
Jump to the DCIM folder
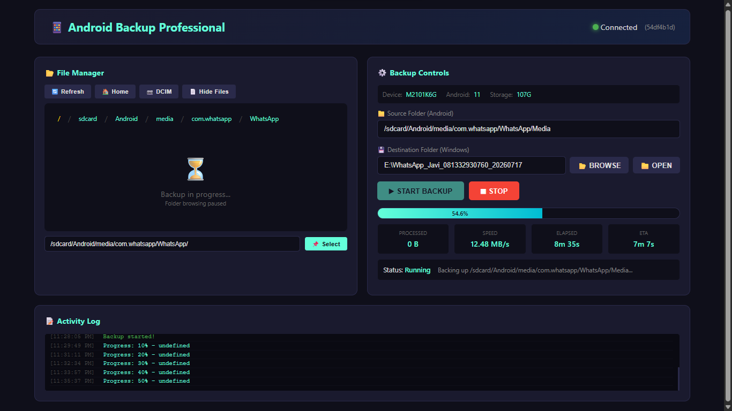(159, 92)
